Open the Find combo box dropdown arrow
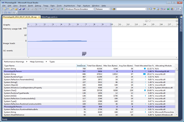The width and height of the screenshot is (184, 122). click(x=146, y=9)
